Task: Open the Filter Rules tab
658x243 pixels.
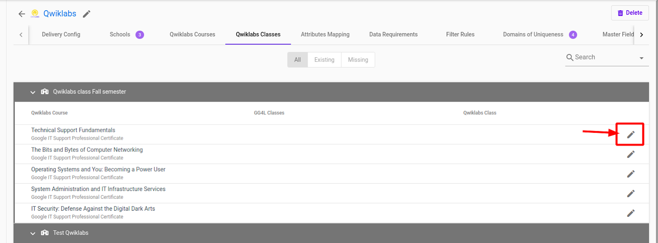Action: [x=460, y=34]
